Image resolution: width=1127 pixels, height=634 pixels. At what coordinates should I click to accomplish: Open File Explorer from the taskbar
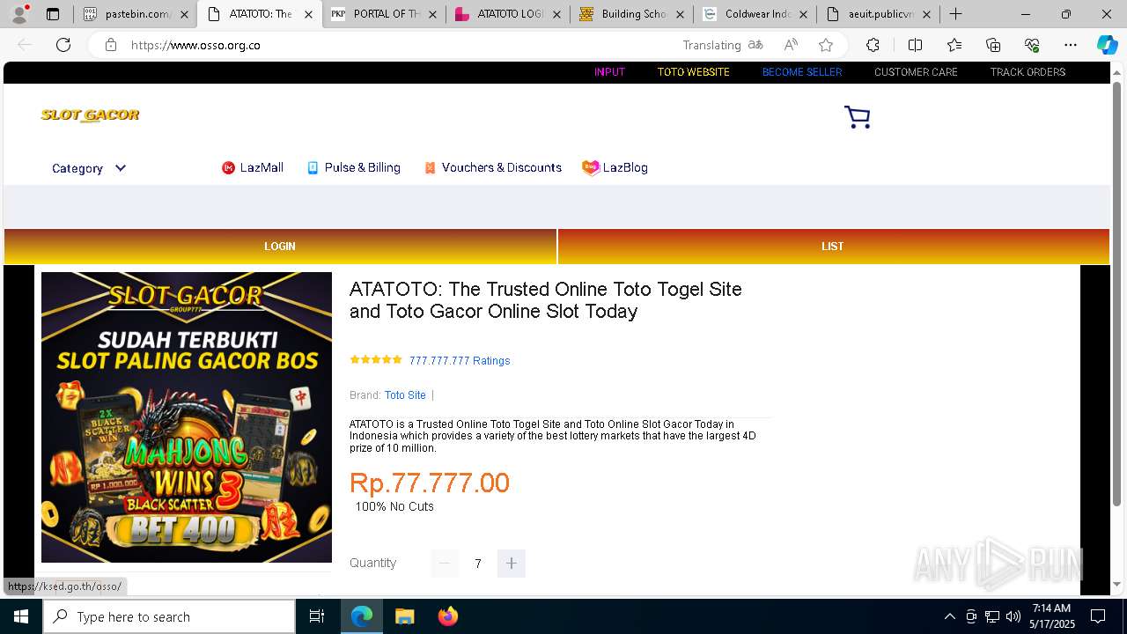[x=404, y=616]
